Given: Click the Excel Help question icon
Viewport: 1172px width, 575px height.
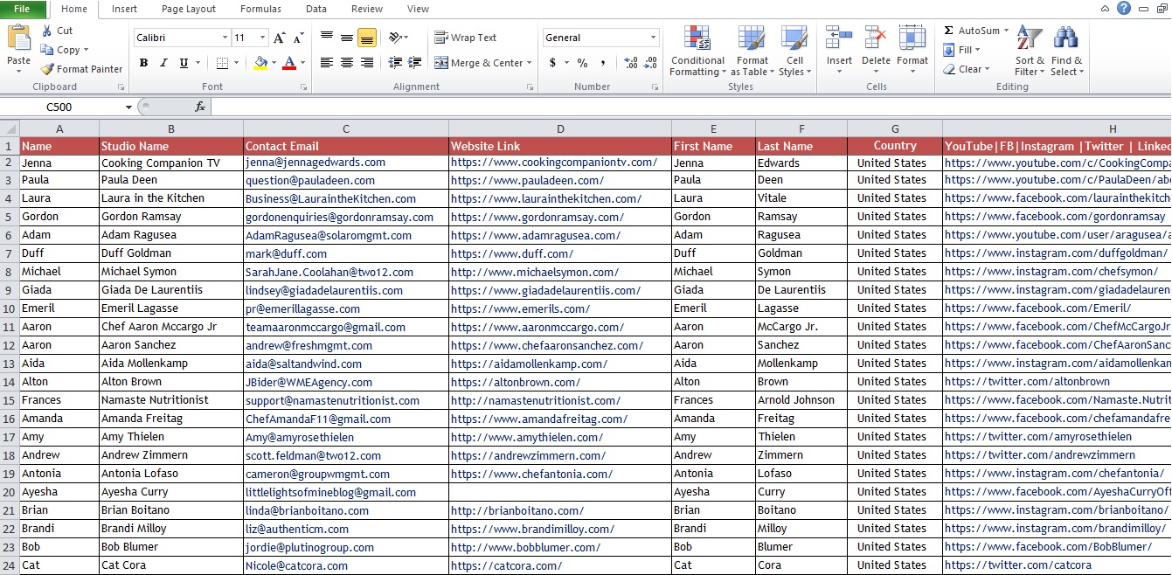Looking at the screenshot, I should click(1123, 8).
